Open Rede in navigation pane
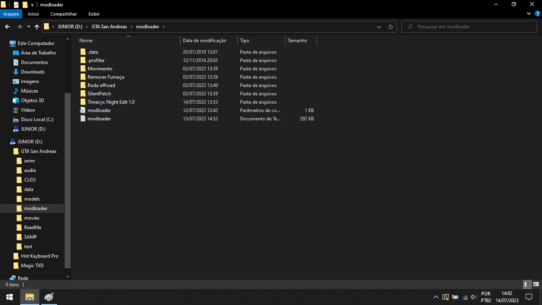Screen dimensions: 542x305 23,278
